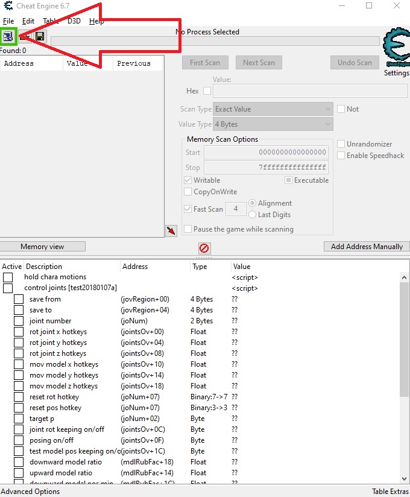The width and height of the screenshot is (410, 497).
Task: Open Memory view
Action: (x=42, y=246)
